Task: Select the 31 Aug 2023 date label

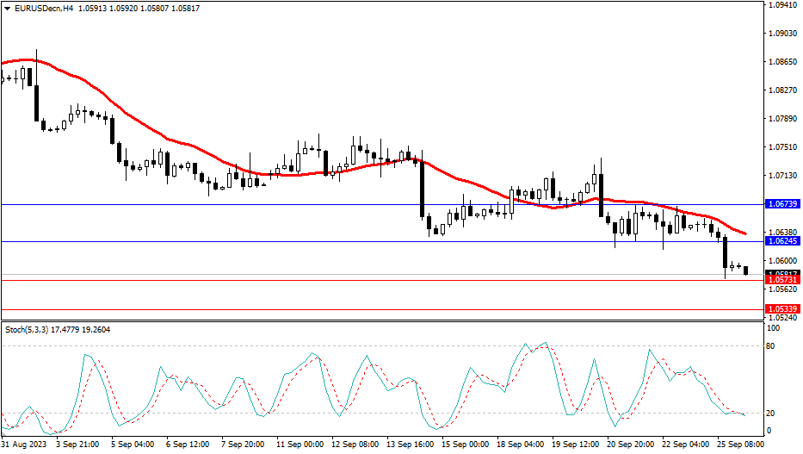Action: tap(23, 445)
